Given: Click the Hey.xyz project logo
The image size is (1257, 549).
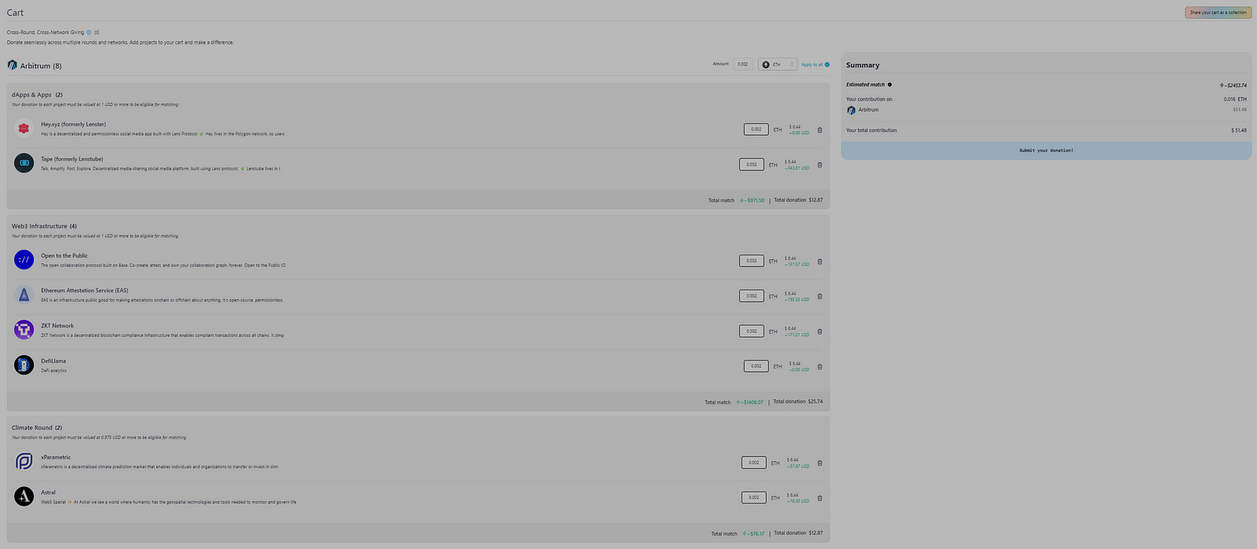Looking at the screenshot, I should (x=24, y=128).
